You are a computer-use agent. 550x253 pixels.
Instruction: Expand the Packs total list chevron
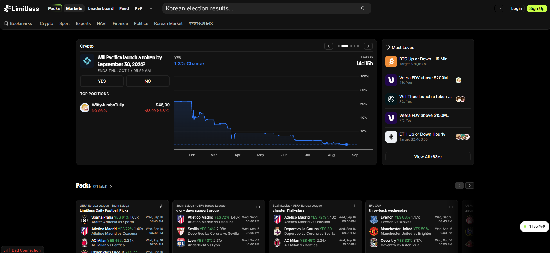[111, 187]
